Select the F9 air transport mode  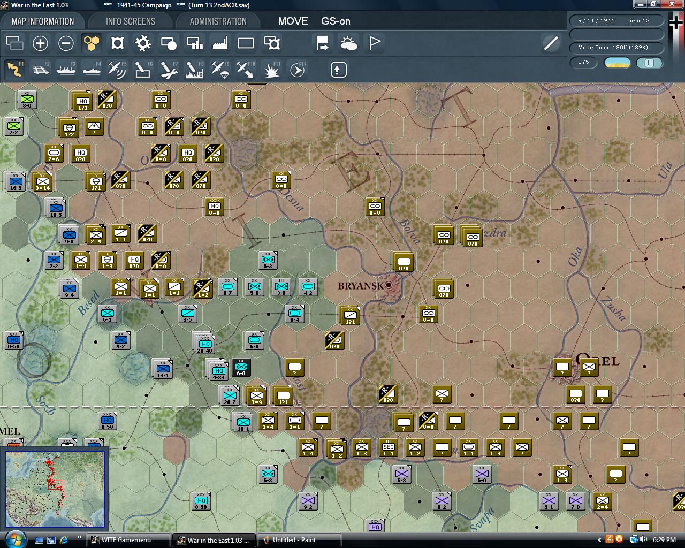click(220, 70)
